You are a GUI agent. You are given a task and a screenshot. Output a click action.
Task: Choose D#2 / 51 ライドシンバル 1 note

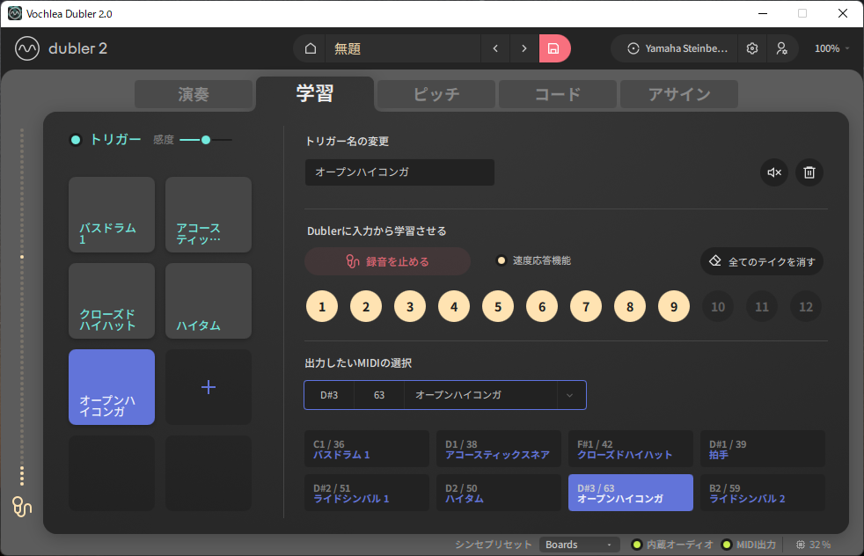coord(367,493)
